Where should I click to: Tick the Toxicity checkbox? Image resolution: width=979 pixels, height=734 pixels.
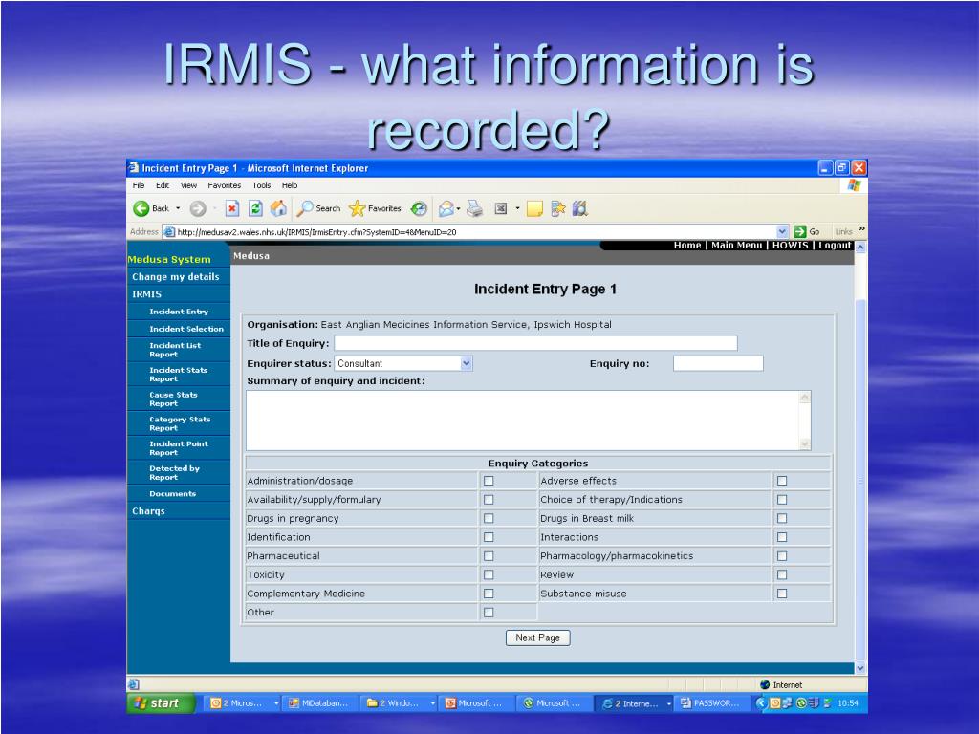click(489, 574)
